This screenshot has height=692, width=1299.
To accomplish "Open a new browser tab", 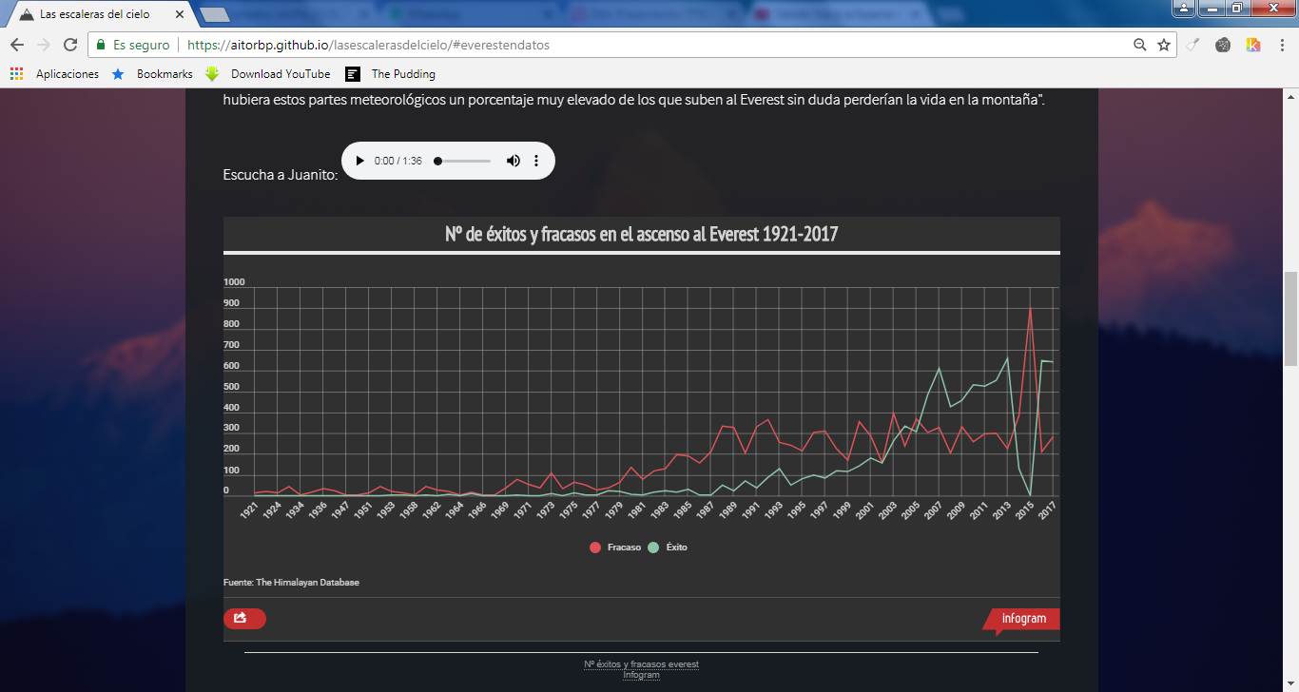I will (x=216, y=15).
